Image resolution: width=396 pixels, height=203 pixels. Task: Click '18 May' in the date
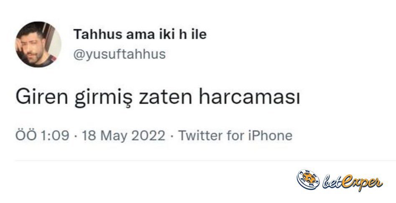coord(105,136)
